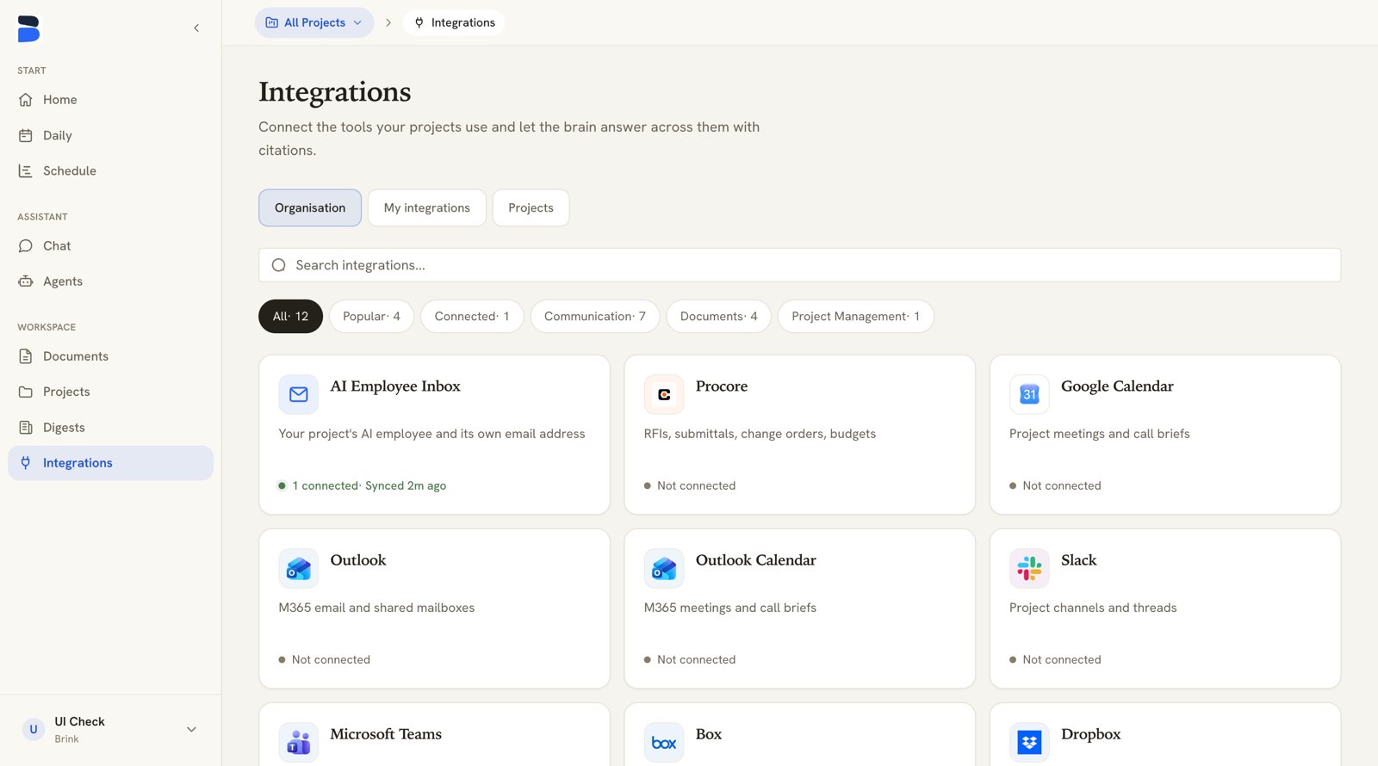Open the Documents file icon
This screenshot has width=1378, height=766.
26,356
